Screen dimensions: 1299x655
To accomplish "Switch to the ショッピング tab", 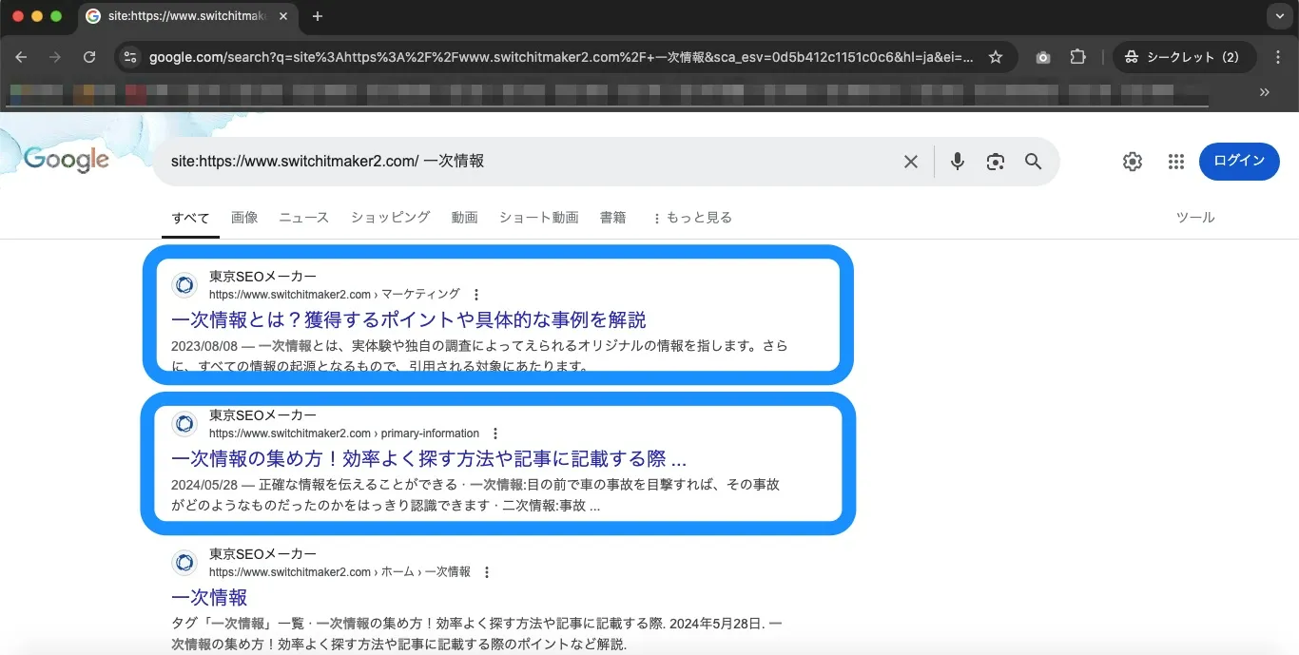I will pos(391,218).
